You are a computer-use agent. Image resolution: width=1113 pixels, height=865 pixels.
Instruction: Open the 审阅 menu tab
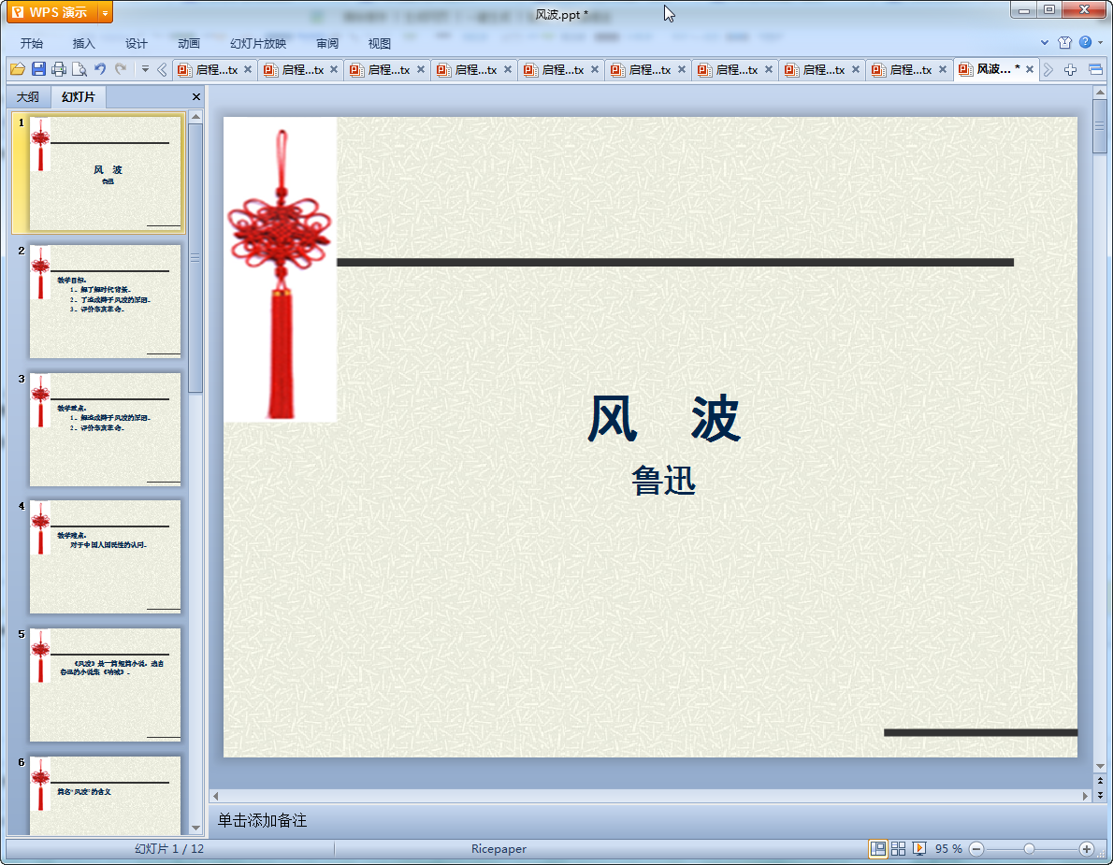tap(327, 43)
